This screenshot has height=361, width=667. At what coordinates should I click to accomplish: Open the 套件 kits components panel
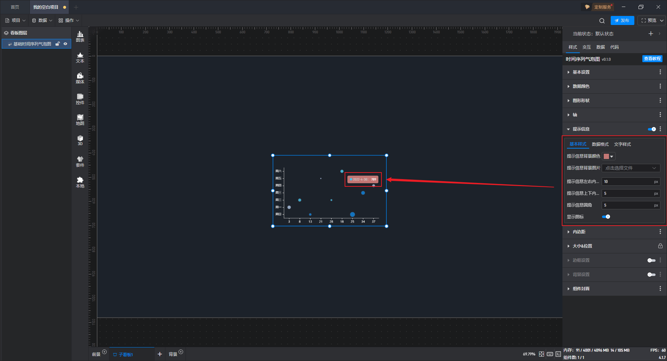pyautogui.click(x=80, y=161)
